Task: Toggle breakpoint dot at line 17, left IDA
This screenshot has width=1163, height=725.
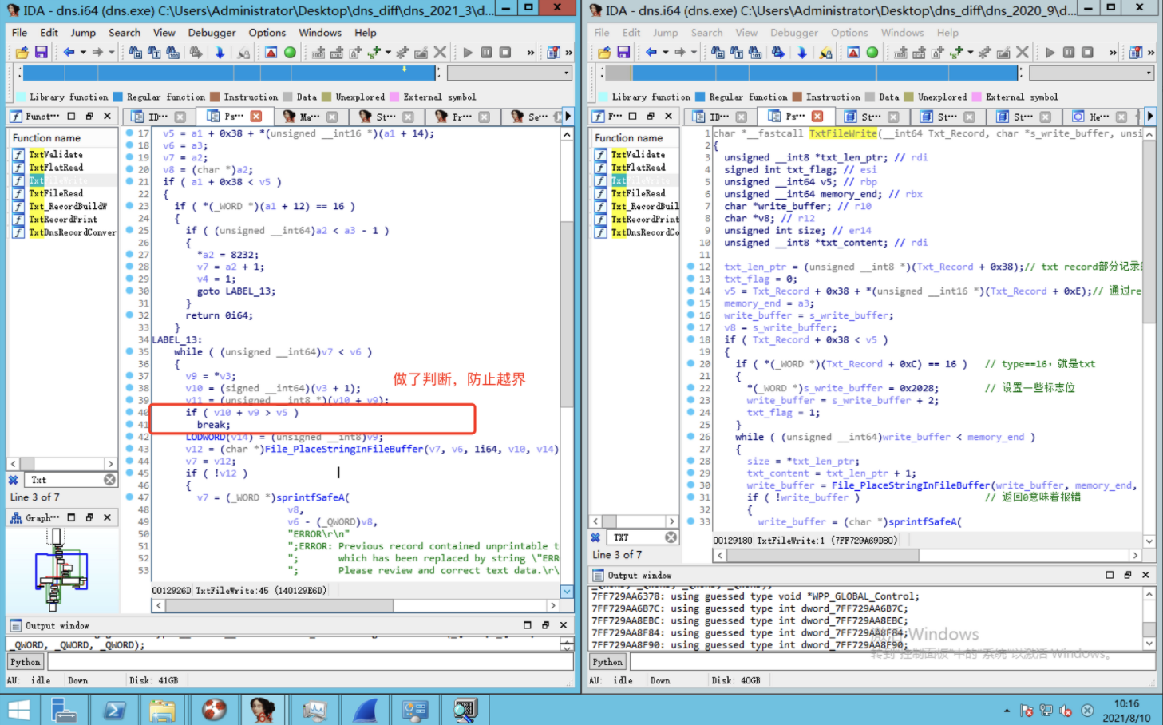Action: [x=130, y=133]
